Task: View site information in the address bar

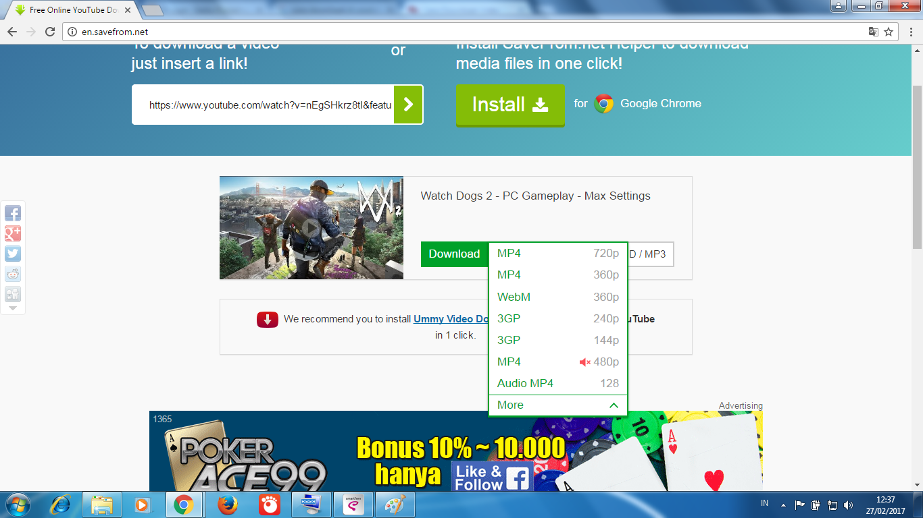Action: click(x=73, y=32)
